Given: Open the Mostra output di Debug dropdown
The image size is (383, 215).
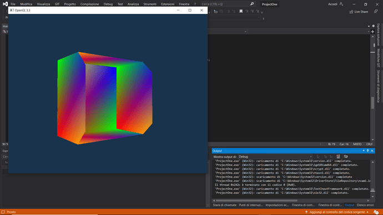Looking at the screenshot, I should pos(275,157).
